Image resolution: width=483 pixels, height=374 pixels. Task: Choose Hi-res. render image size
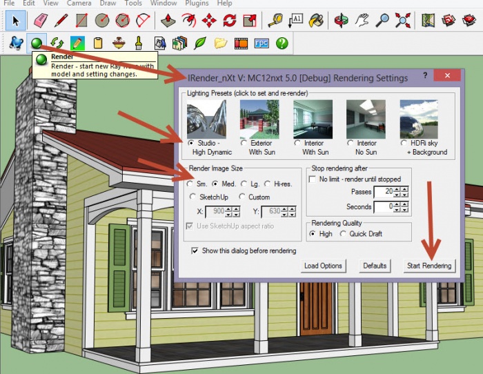point(268,184)
